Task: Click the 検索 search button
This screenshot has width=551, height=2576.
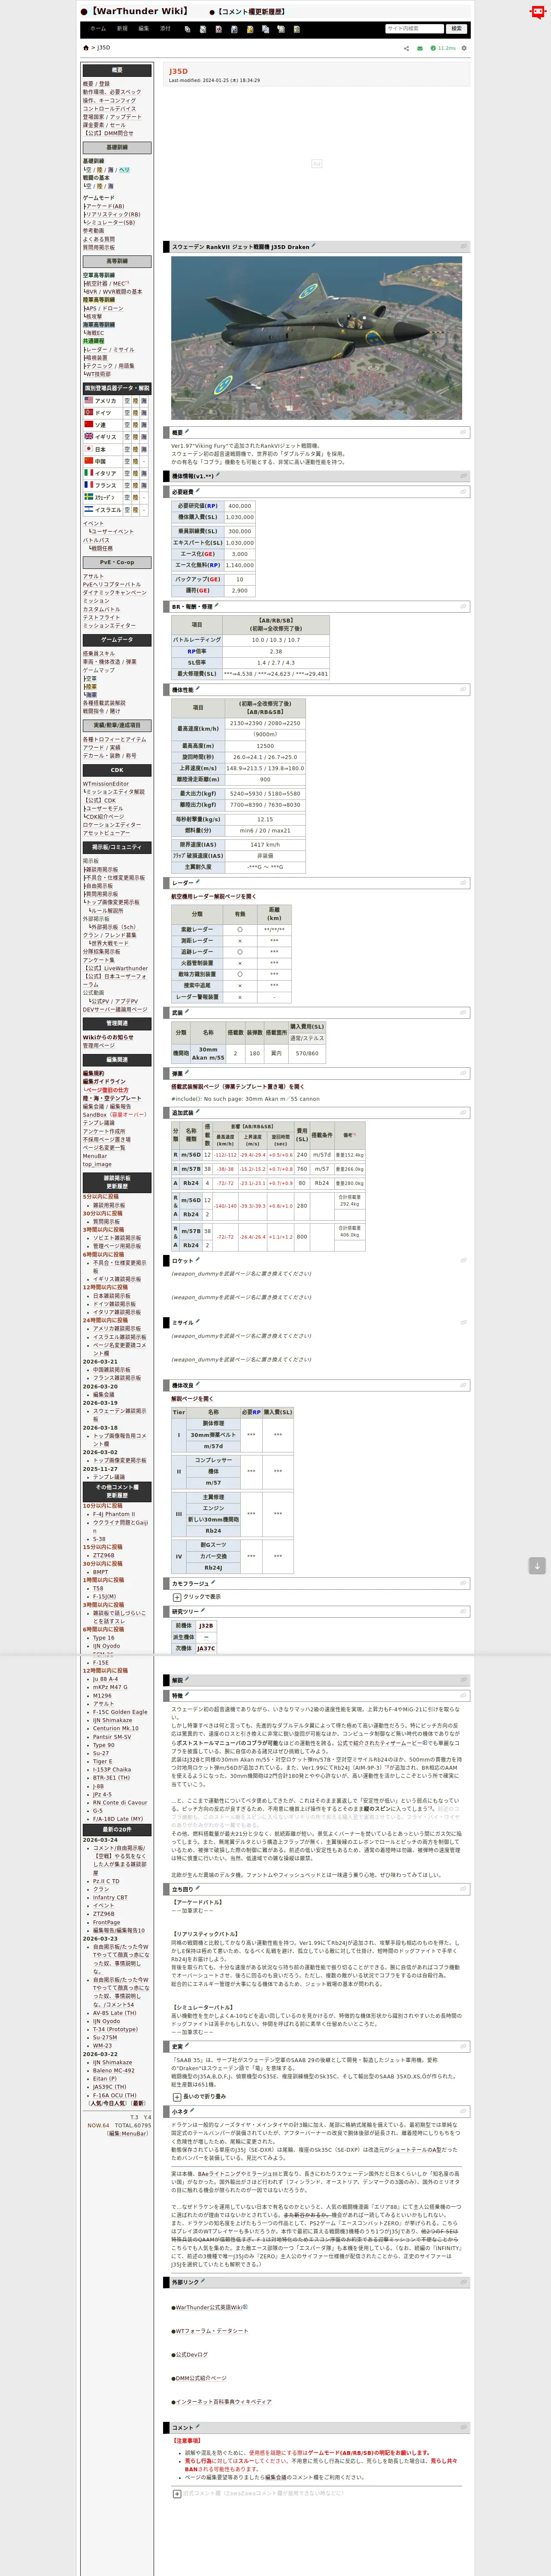Action: tap(456, 29)
